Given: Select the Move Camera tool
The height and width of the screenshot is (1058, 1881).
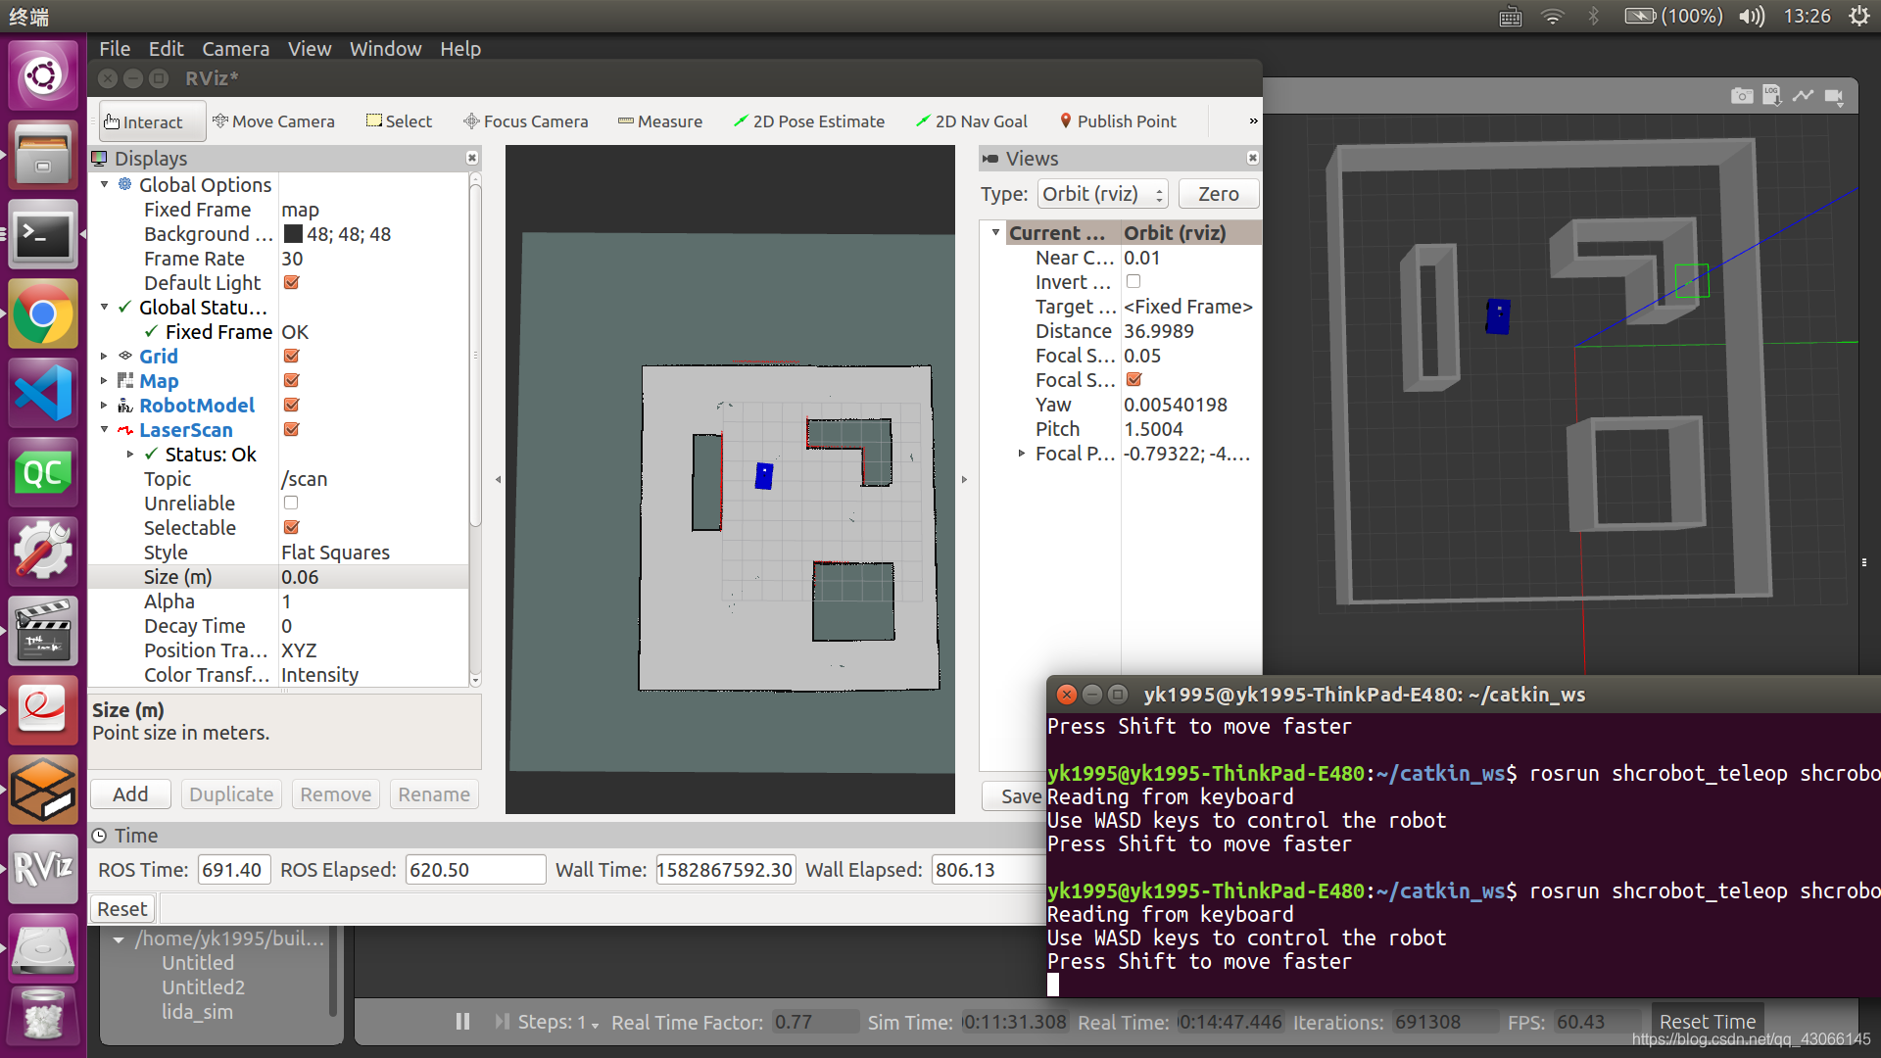Looking at the screenshot, I should (272, 121).
